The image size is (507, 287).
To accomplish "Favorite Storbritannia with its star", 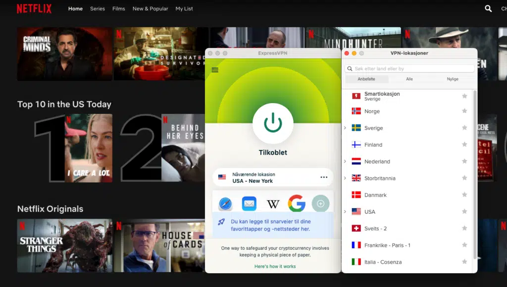I will [x=464, y=178].
